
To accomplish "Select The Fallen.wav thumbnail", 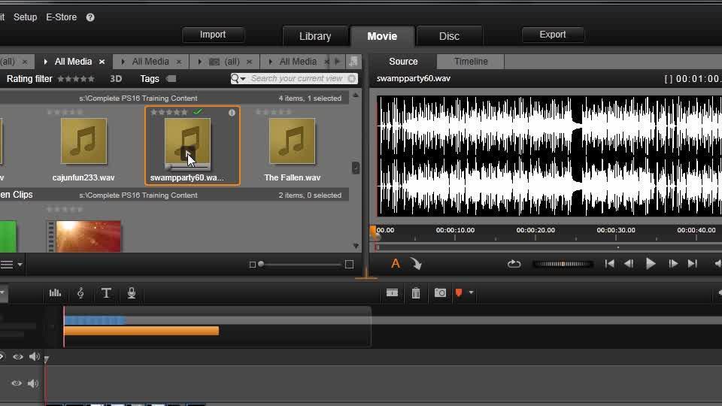I will (x=293, y=141).
